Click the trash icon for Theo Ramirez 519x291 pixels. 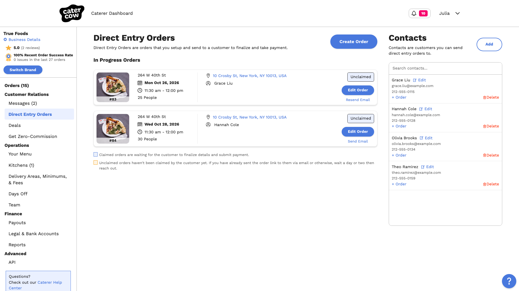[x=485, y=184]
